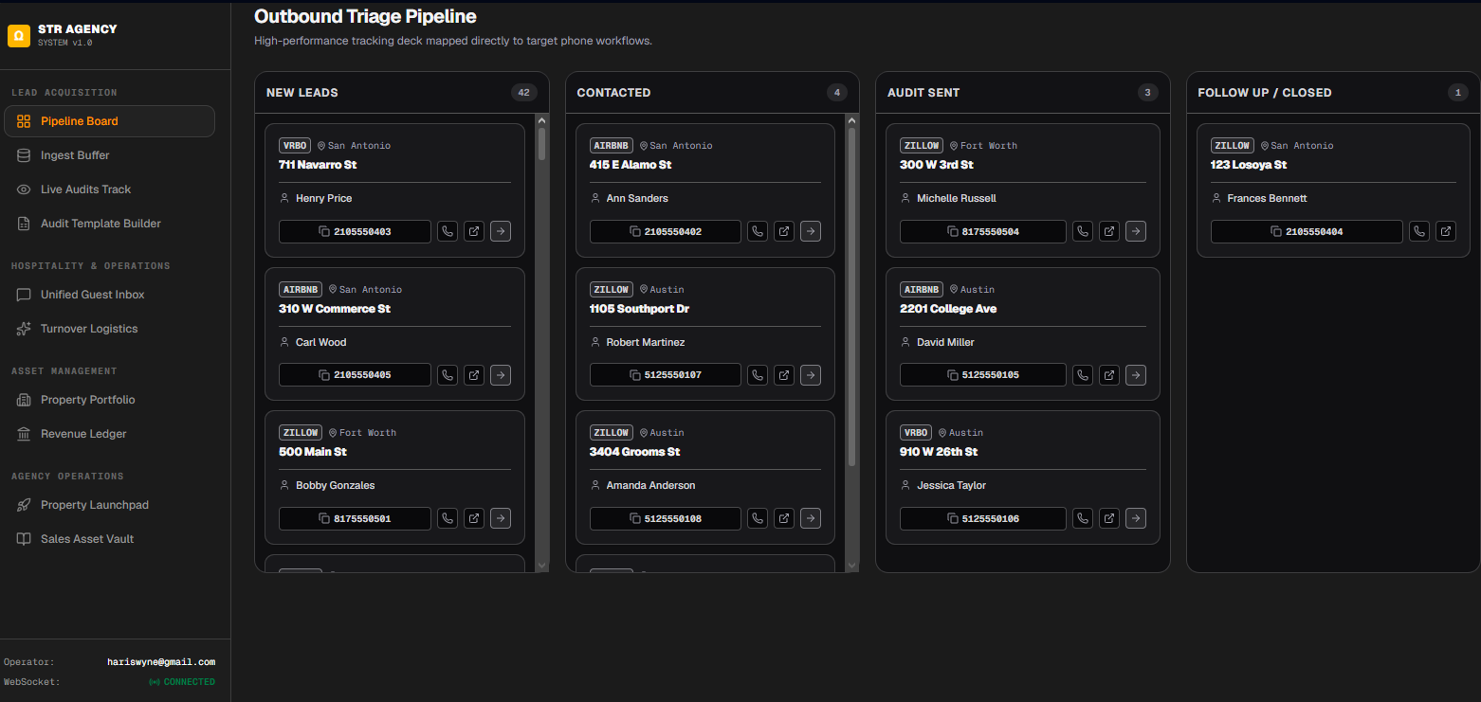The image size is (1481, 702).
Task: Call Jessica Taylor via phone icon
Action: (1083, 518)
